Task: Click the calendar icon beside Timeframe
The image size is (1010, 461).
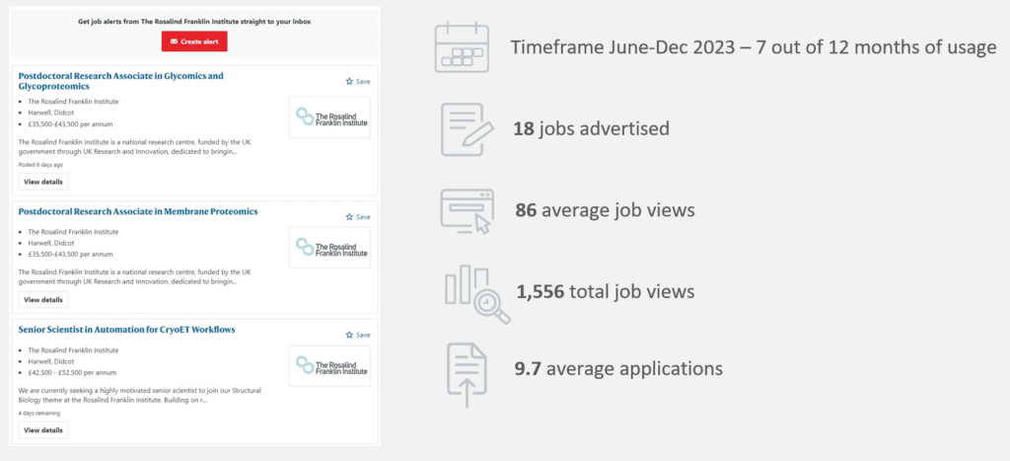Action: [462, 47]
